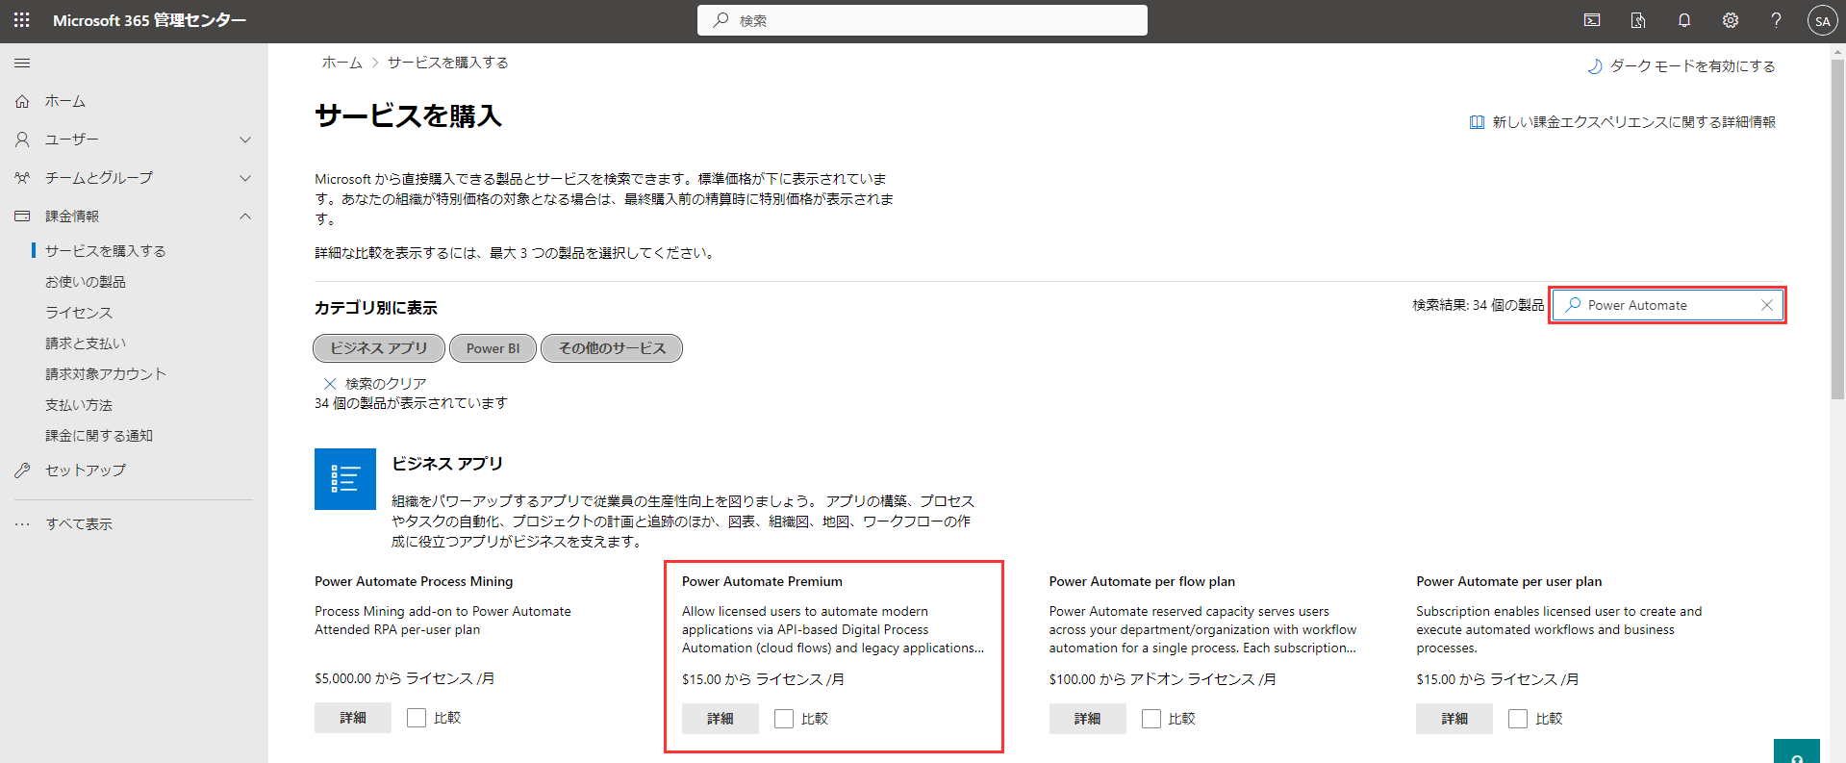Click the setup wrench icon
The width and height of the screenshot is (1846, 763).
coord(22,471)
